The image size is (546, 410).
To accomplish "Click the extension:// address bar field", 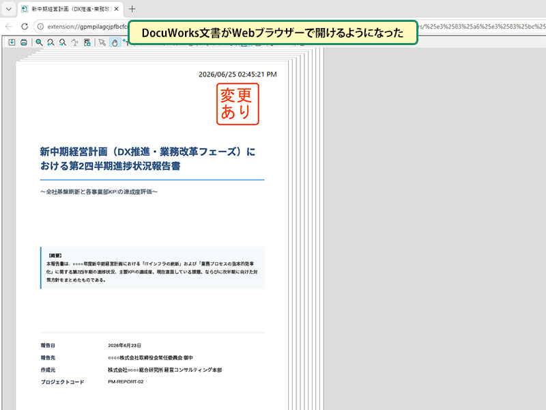I will tap(87, 27).
